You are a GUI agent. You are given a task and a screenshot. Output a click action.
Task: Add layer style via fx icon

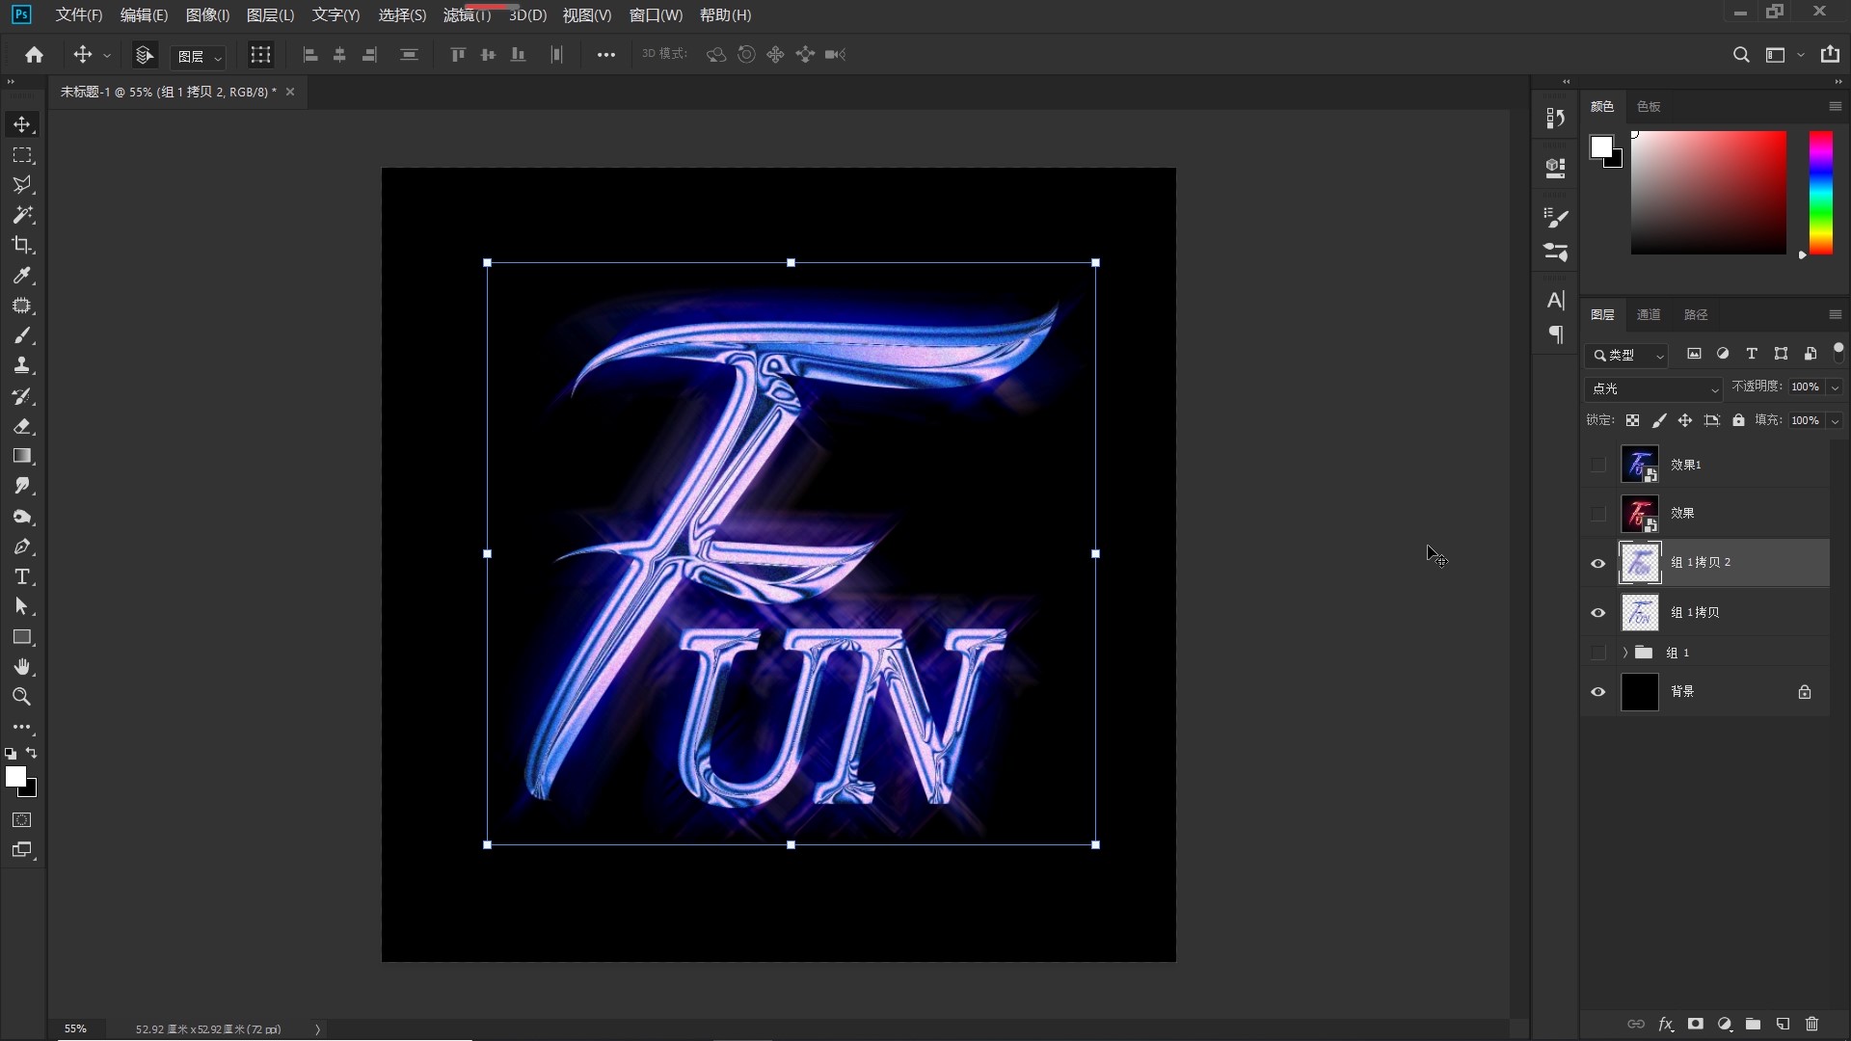click(x=1665, y=1024)
